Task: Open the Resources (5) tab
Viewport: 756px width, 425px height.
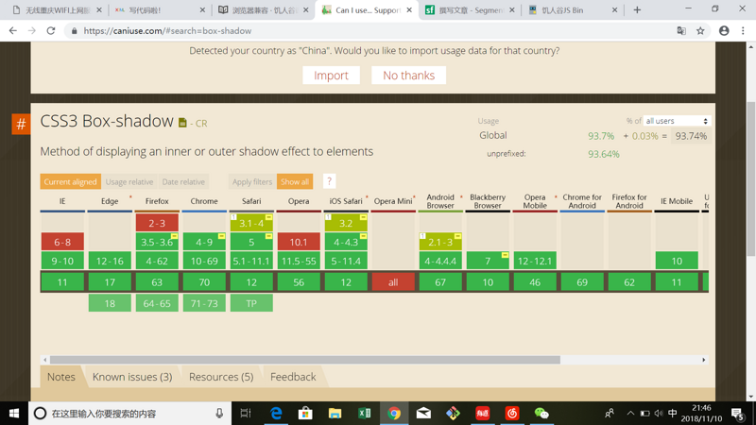Action: pos(221,377)
